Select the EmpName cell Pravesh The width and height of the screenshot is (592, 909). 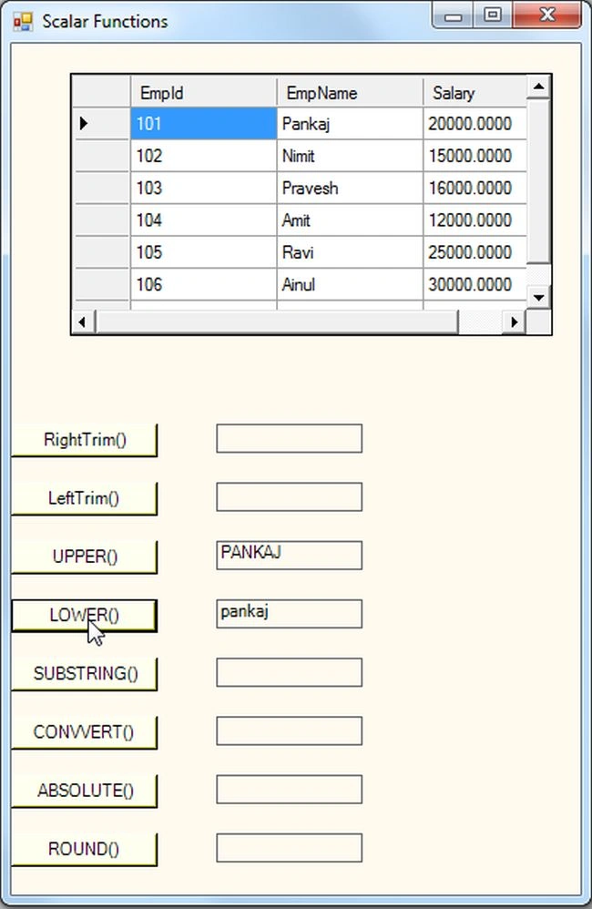click(x=351, y=188)
